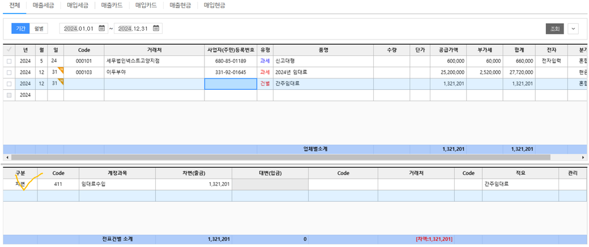Switch to the 매출세금 tab
589x247 pixels.
[x=44, y=6]
